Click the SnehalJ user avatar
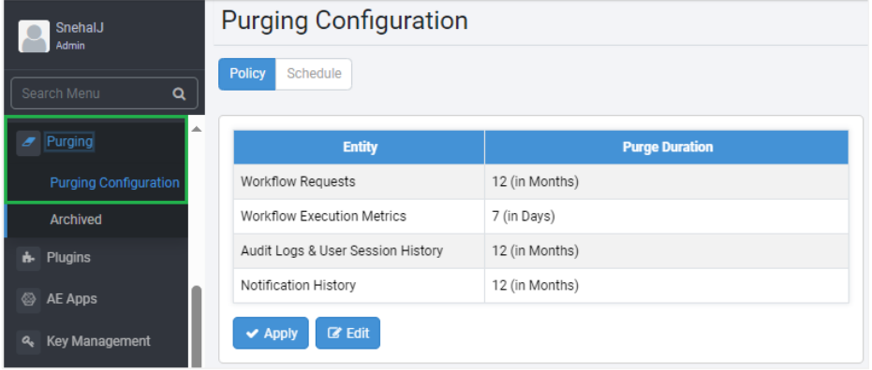The height and width of the screenshot is (370, 872). click(x=34, y=36)
